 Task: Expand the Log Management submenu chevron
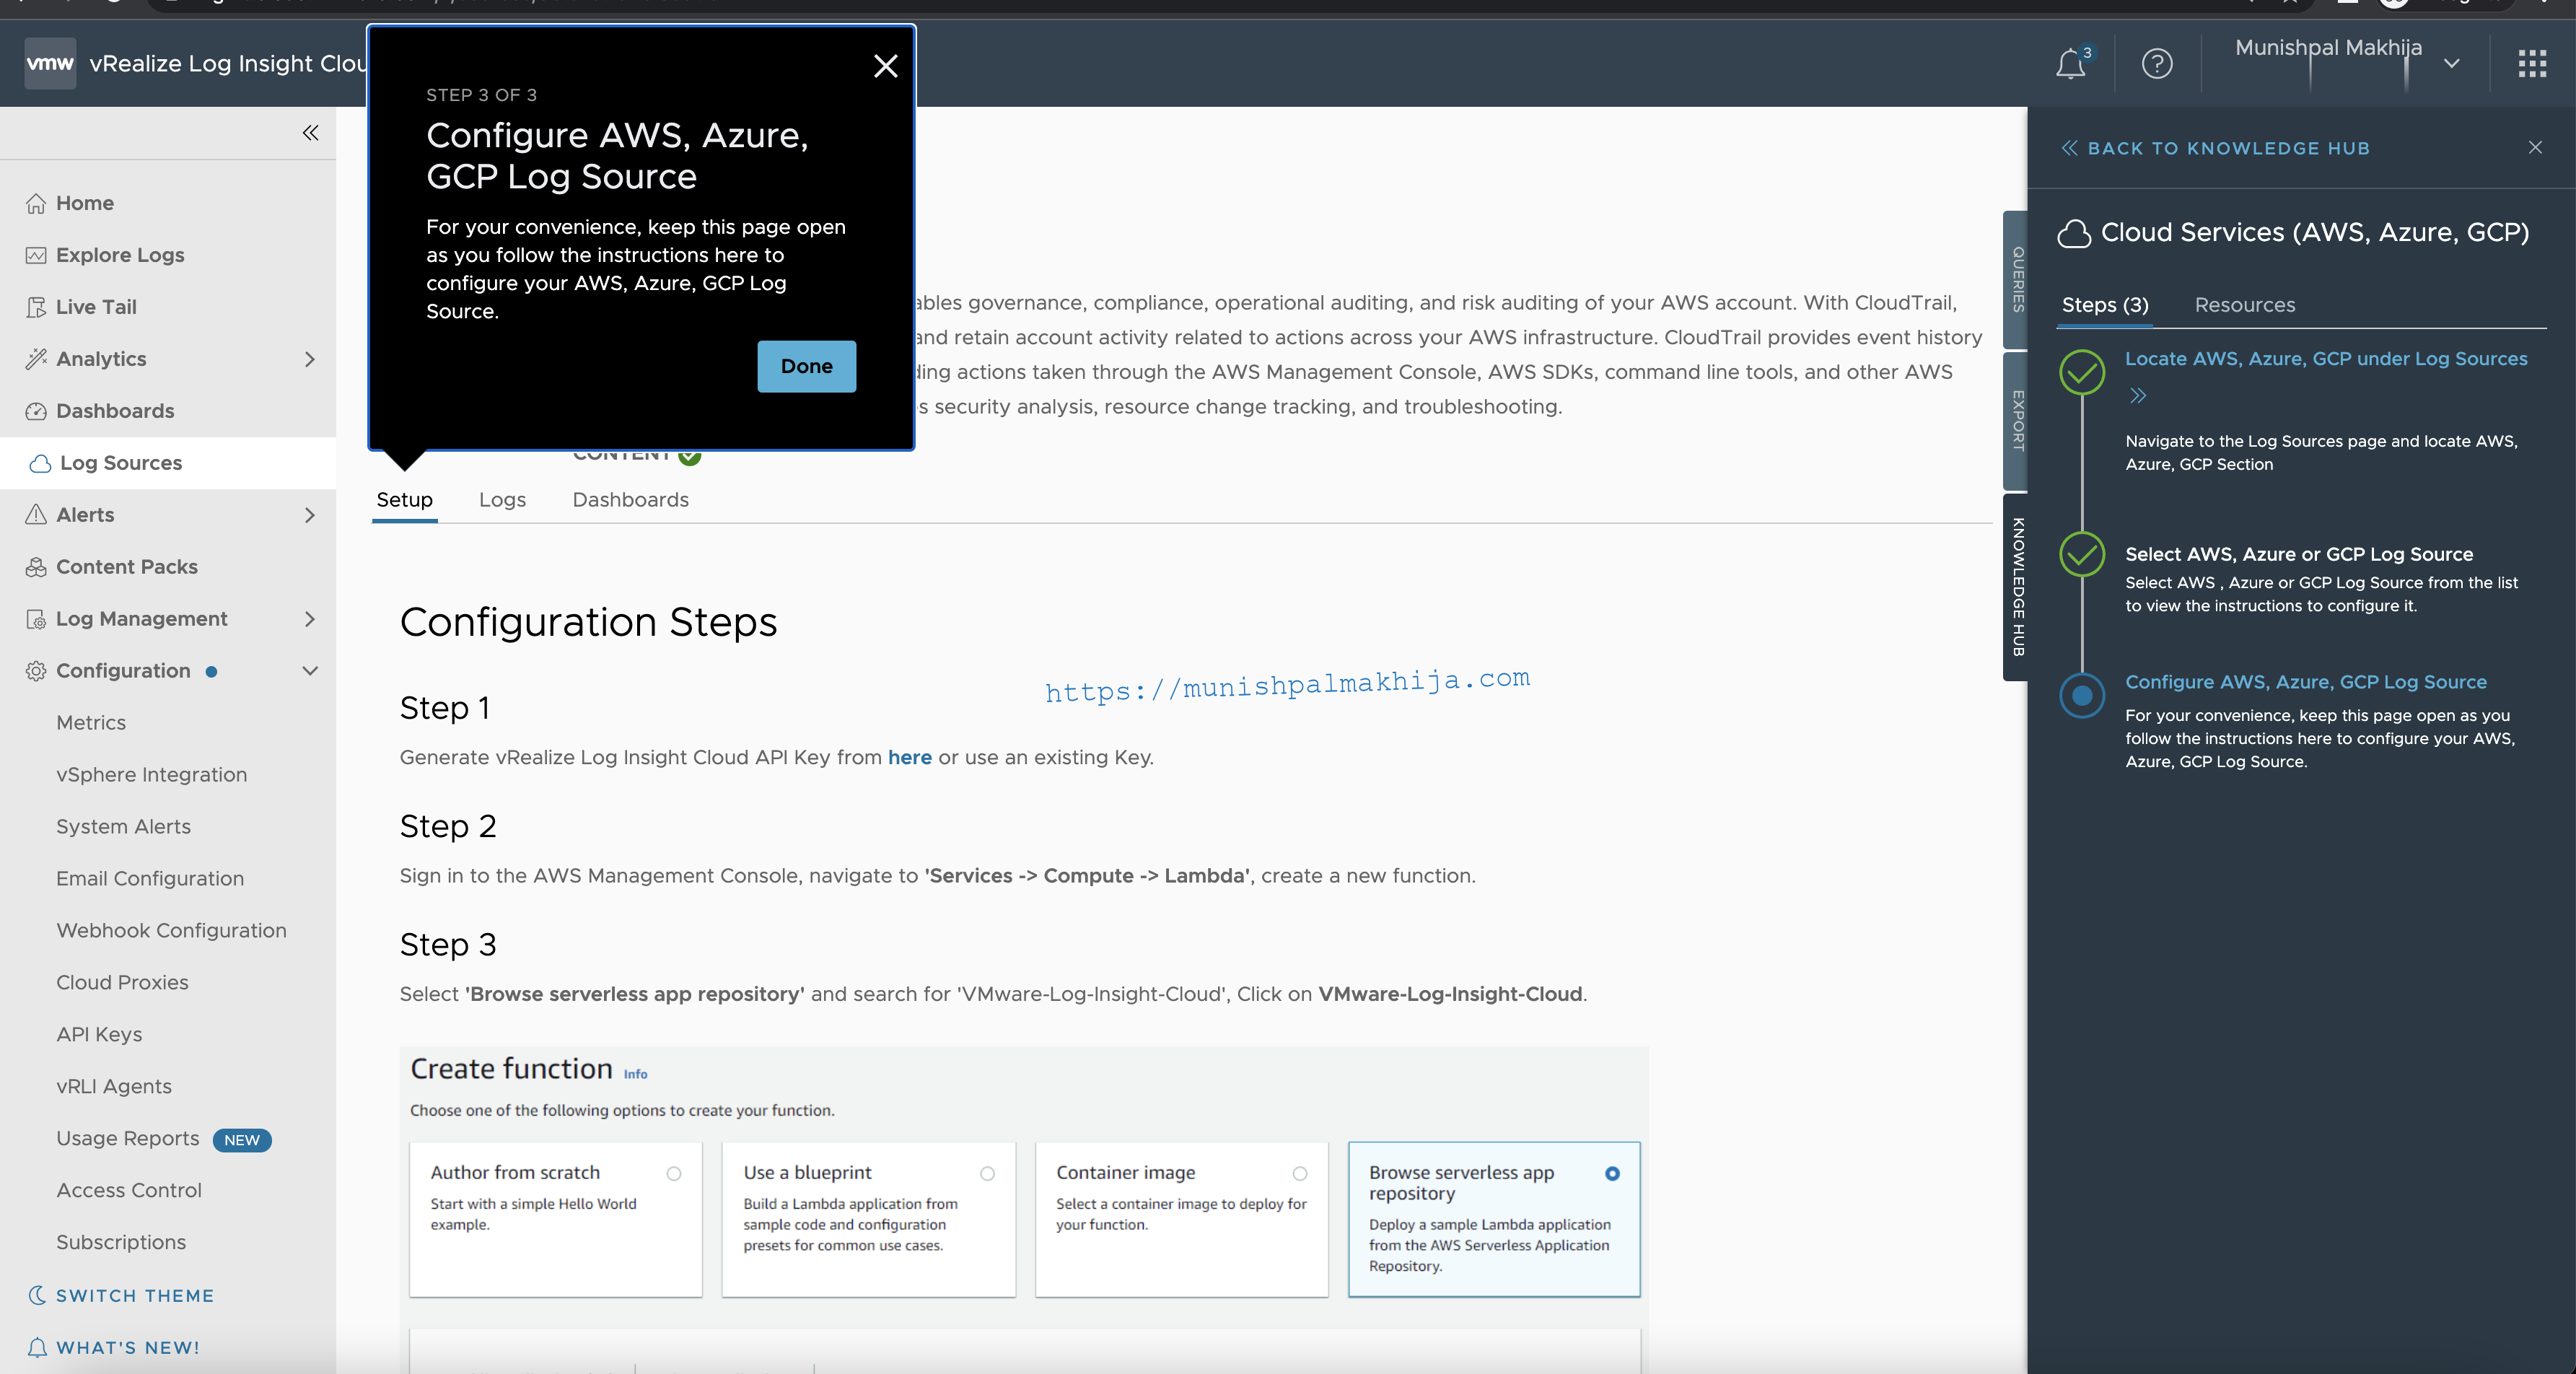click(x=310, y=619)
